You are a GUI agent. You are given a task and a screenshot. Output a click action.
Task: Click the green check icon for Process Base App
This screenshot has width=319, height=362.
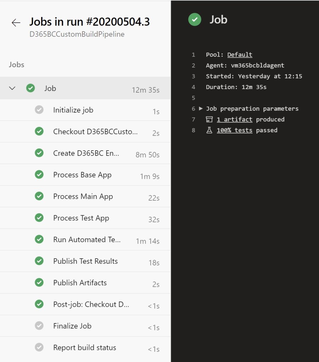(x=39, y=175)
